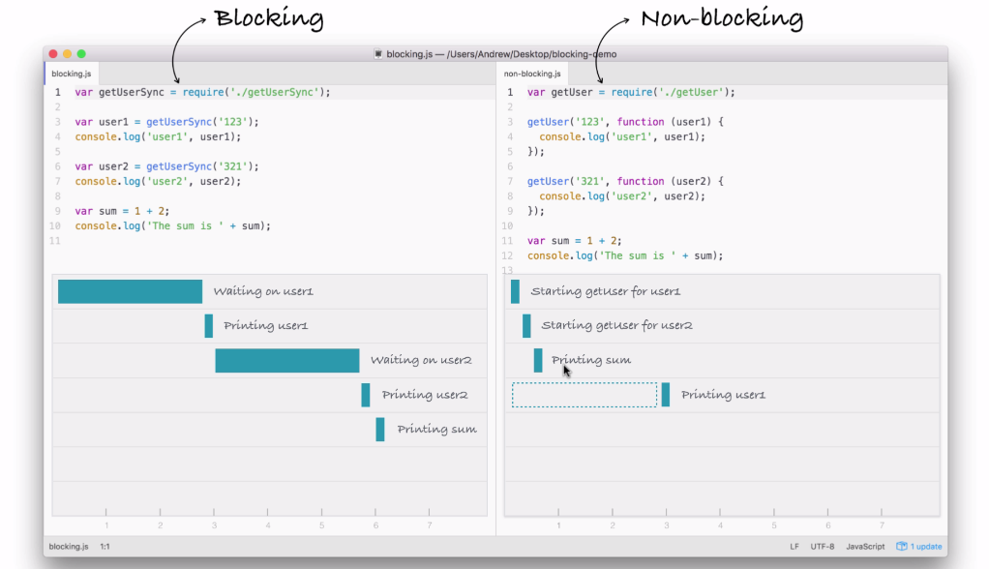Image resolution: width=989 pixels, height=569 pixels.
Task: Switch to the non-blocking.js tab
Action: coord(532,74)
